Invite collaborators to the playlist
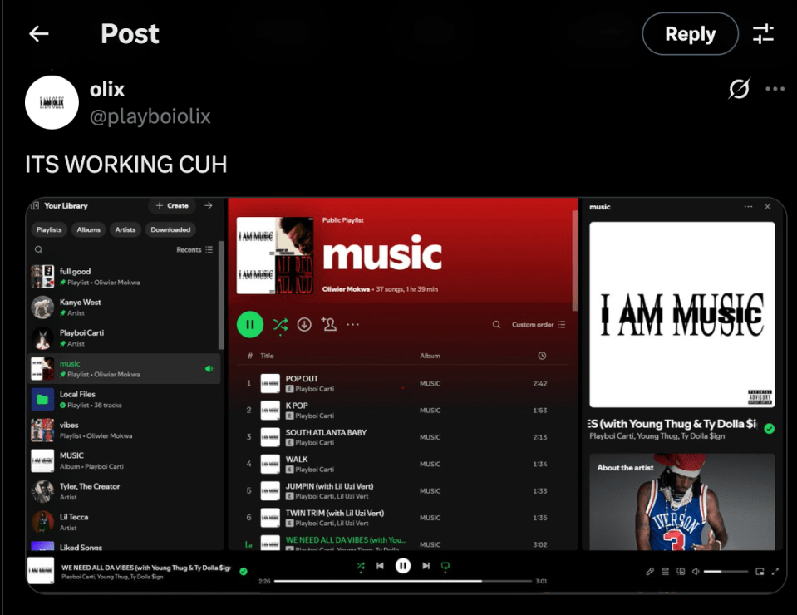The width and height of the screenshot is (797, 615). [x=328, y=324]
